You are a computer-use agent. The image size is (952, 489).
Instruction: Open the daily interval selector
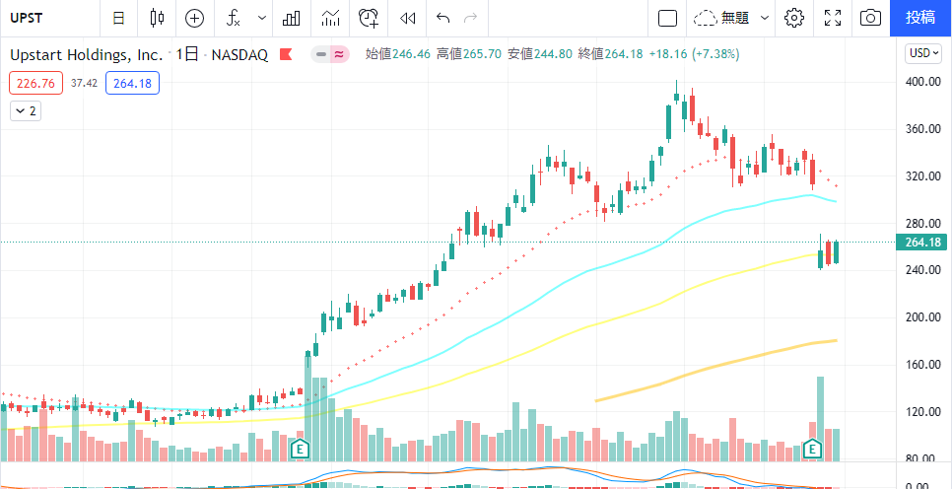119,18
